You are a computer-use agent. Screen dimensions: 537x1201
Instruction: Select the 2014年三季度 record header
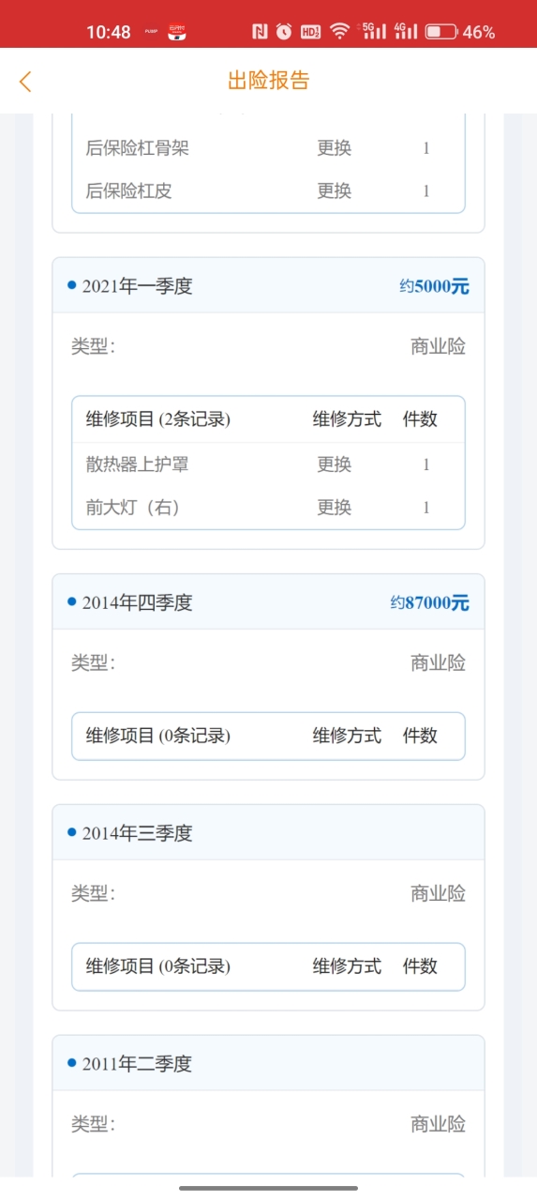click(268, 833)
